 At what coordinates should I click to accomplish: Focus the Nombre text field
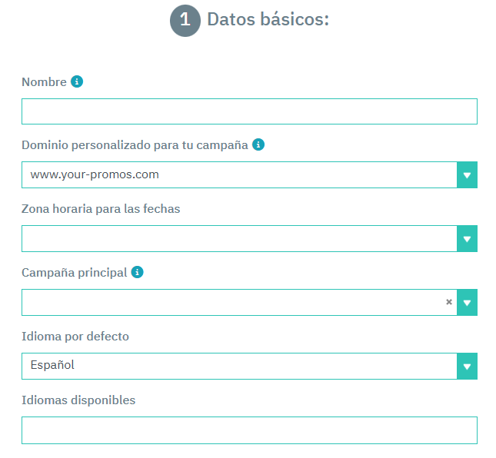[249, 111]
